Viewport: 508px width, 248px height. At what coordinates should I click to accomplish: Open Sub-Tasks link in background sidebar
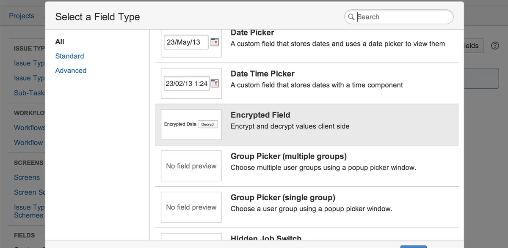tap(29, 93)
